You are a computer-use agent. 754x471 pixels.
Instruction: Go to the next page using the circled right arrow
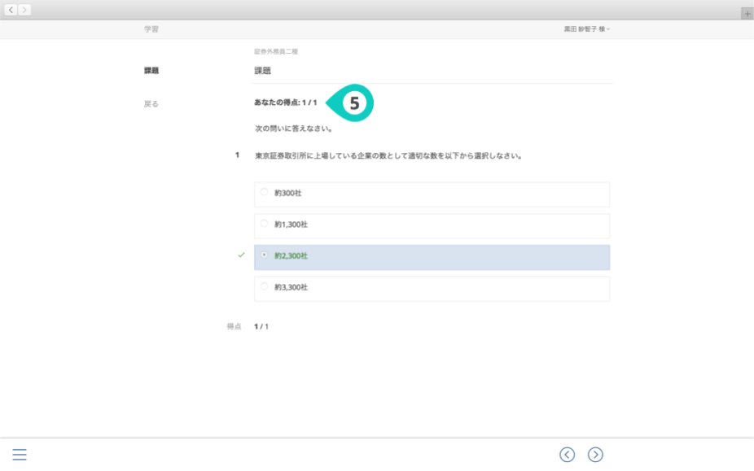595,455
